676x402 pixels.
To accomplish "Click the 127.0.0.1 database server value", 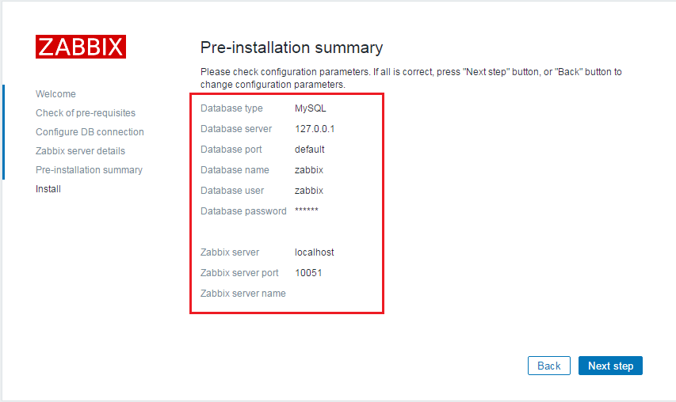I will pyautogui.click(x=315, y=129).
